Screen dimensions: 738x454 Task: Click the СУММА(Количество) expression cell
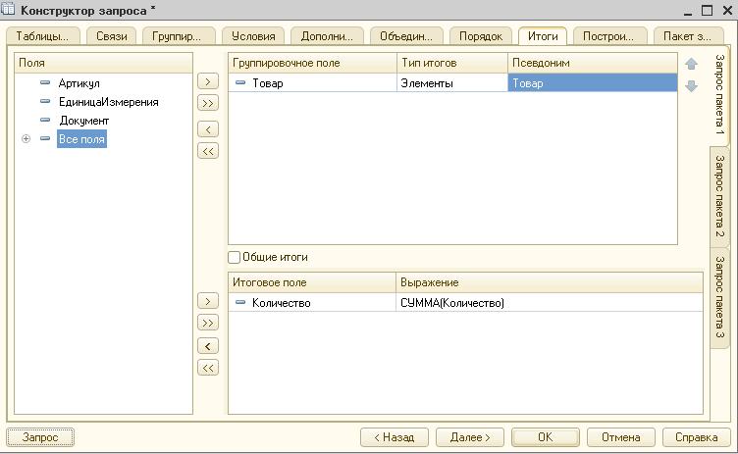452,303
